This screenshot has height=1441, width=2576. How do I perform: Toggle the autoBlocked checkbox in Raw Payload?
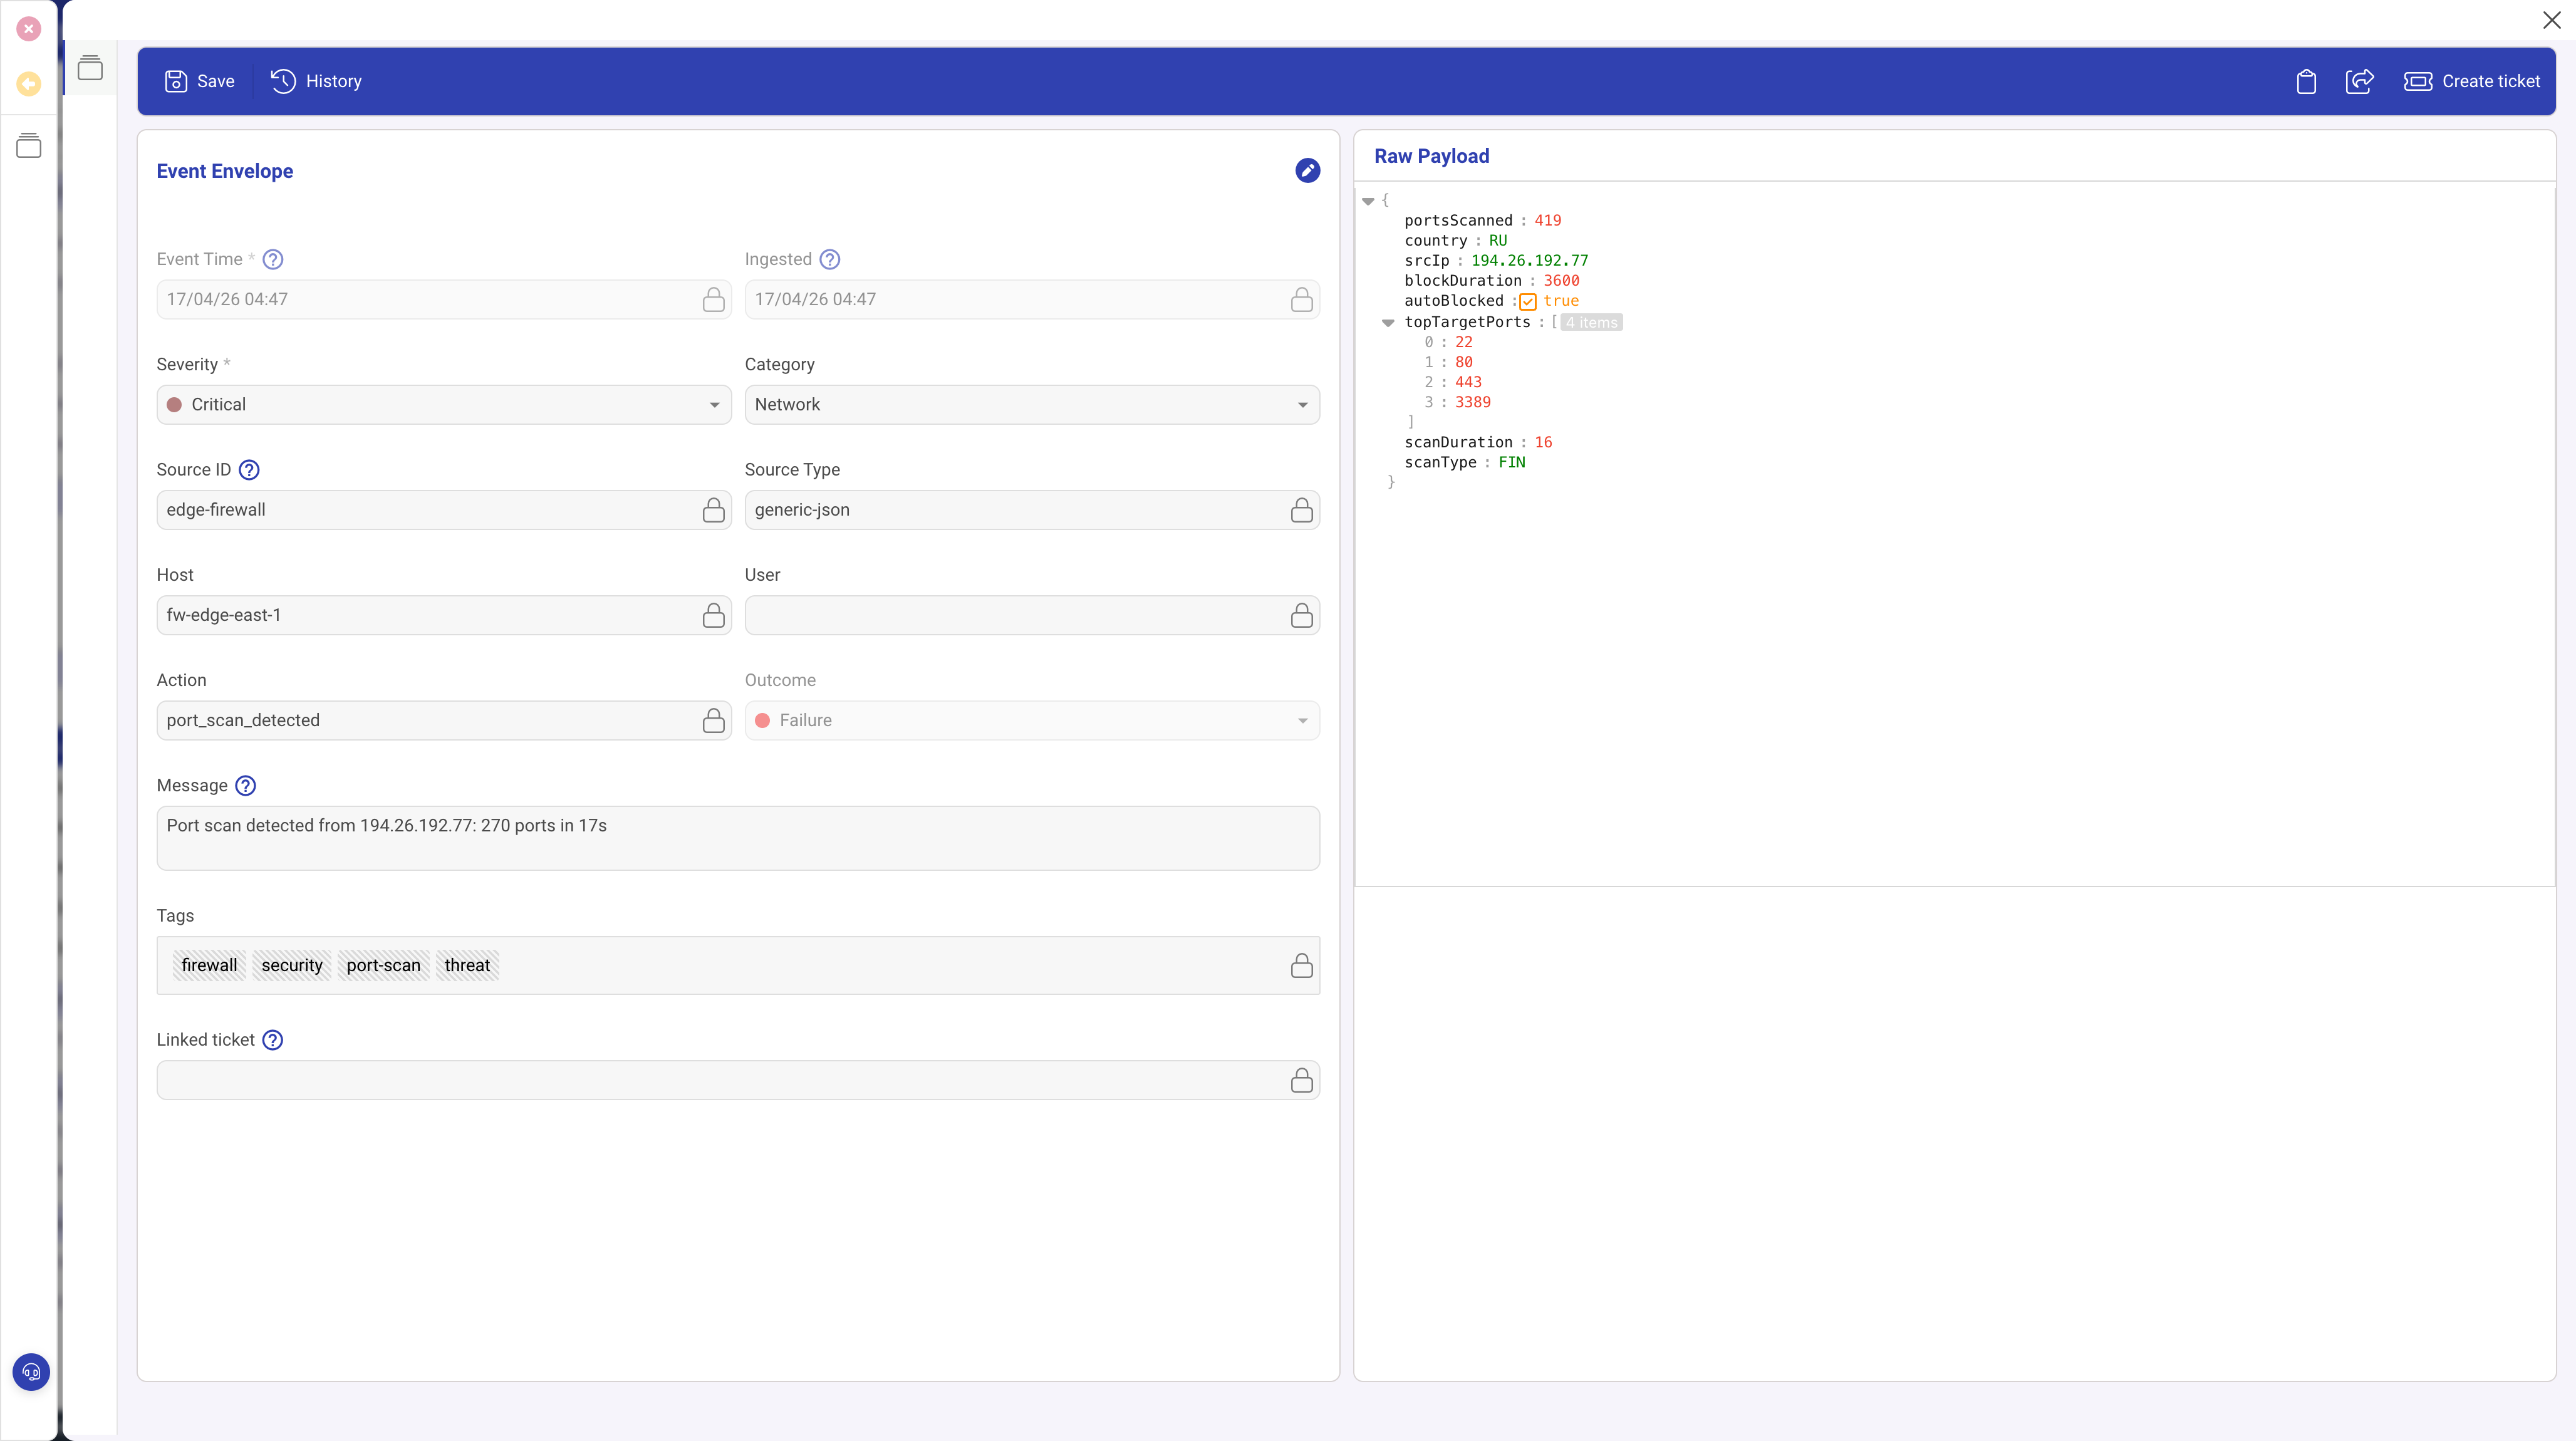tap(1527, 301)
